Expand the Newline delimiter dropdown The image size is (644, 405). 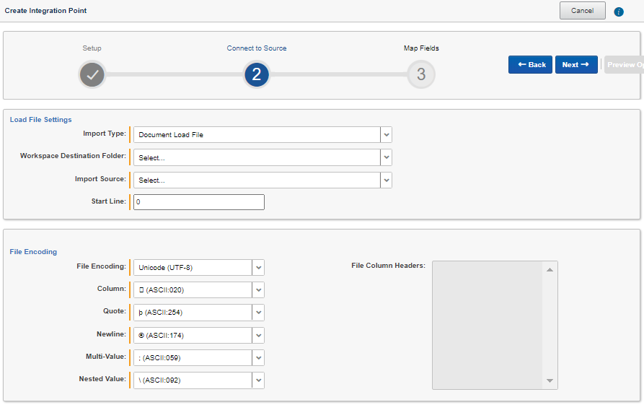tap(199, 336)
